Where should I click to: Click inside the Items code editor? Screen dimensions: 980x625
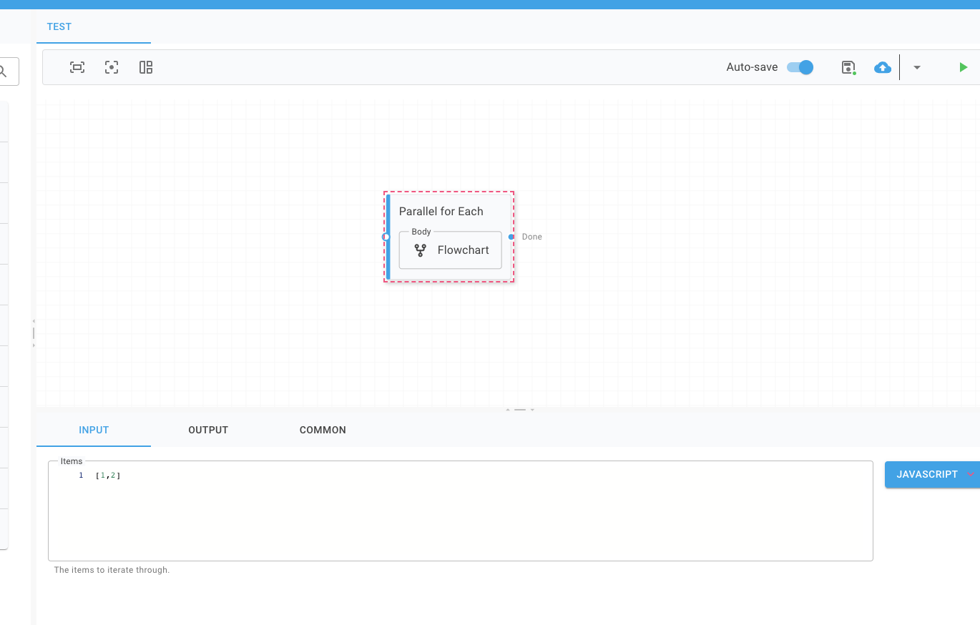tap(286, 501)
